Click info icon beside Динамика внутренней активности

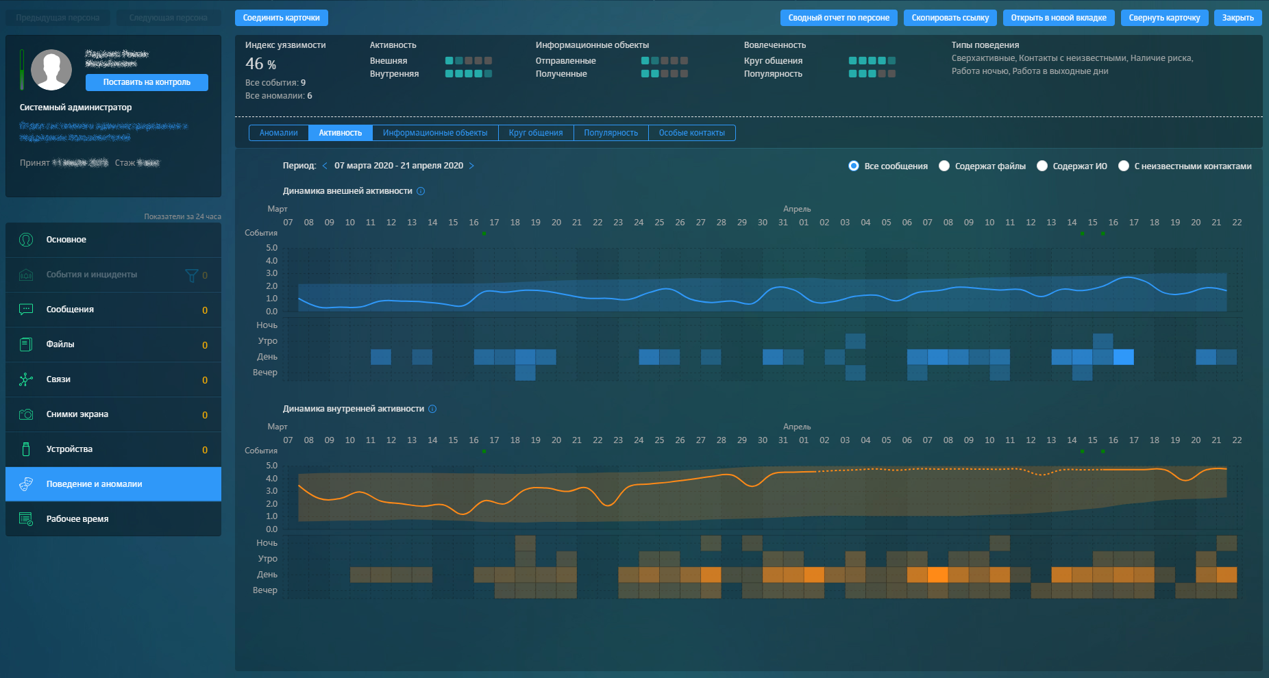[432, 409]
